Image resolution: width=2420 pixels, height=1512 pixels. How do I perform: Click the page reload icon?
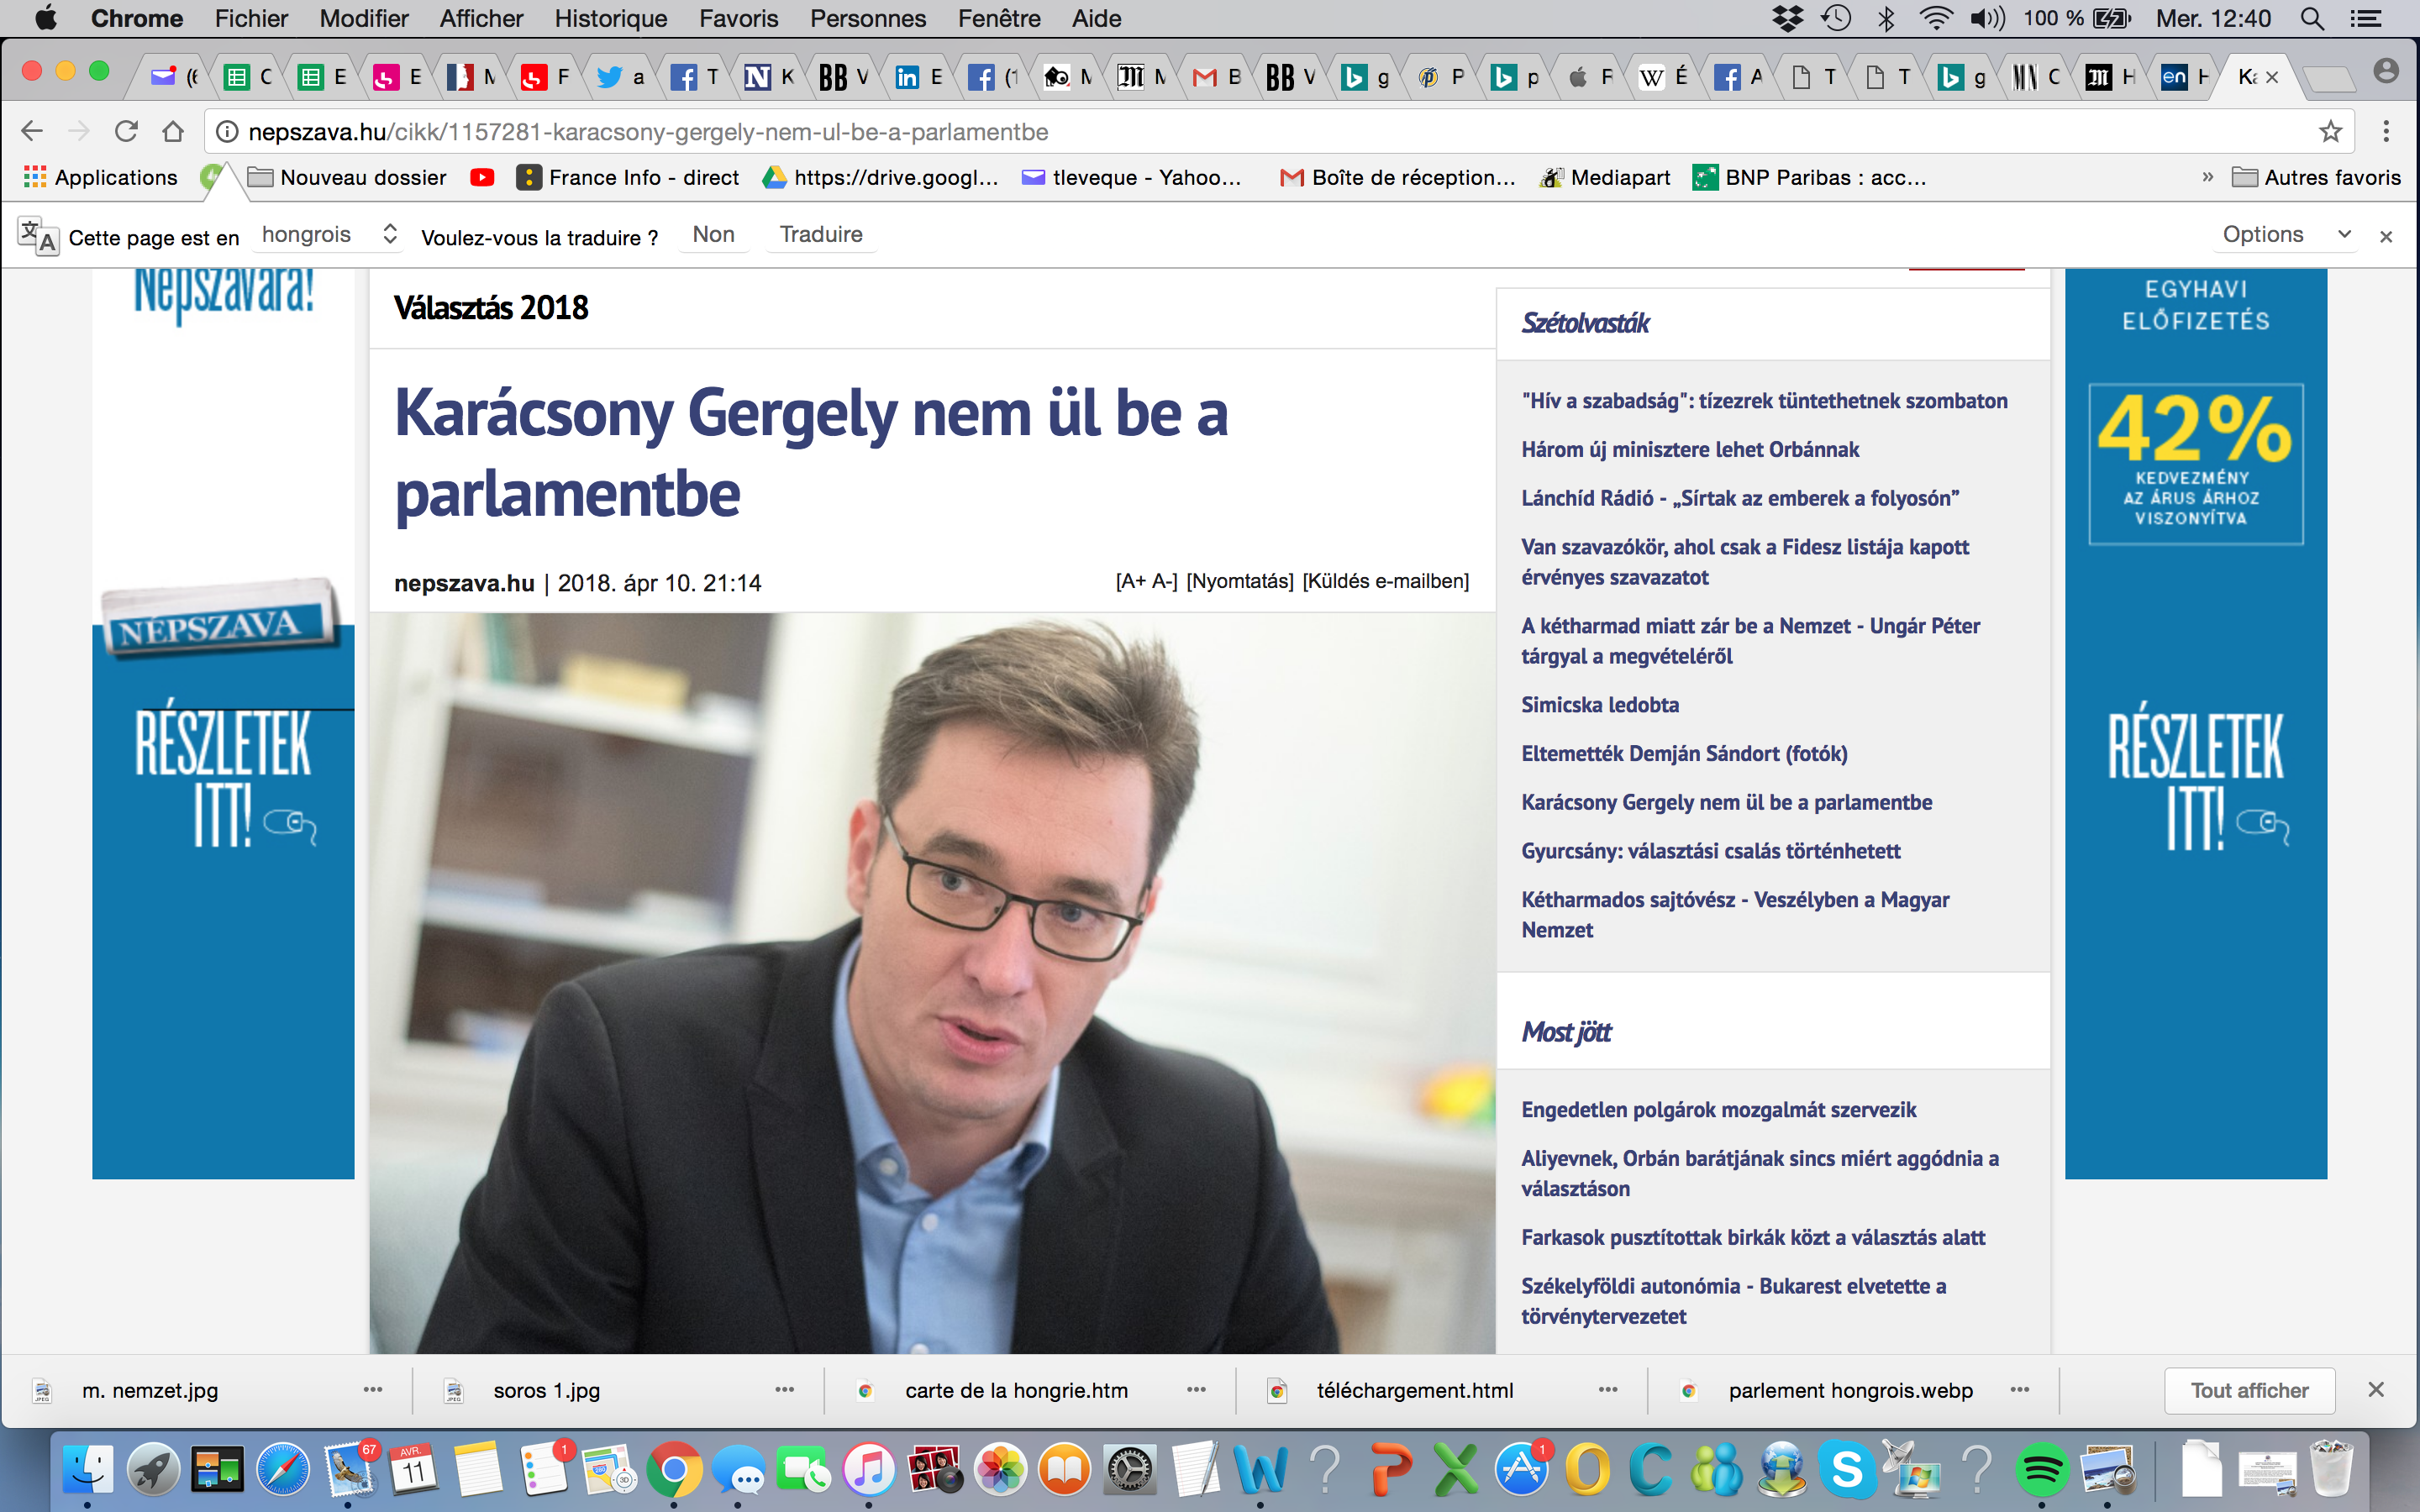coord(126,131)
